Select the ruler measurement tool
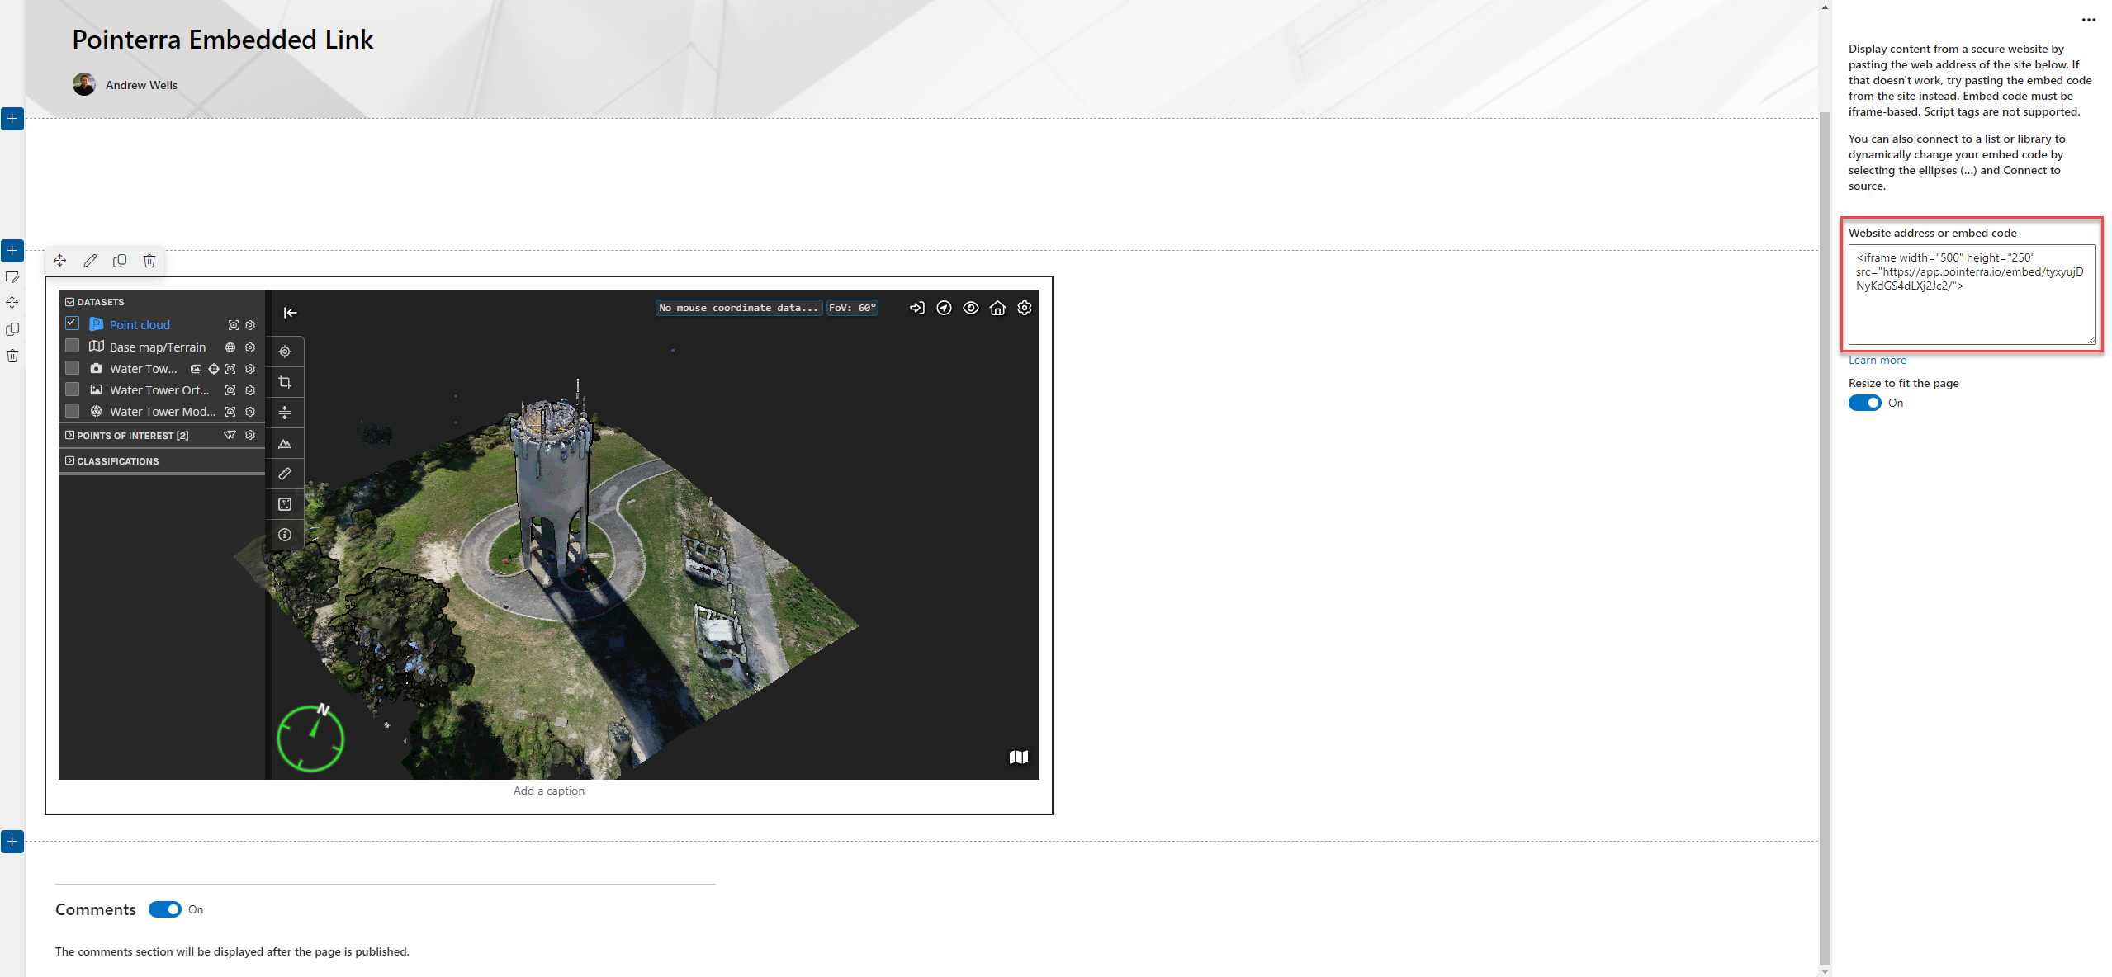The image size is (2112, 977). click(x=285, y=474)
